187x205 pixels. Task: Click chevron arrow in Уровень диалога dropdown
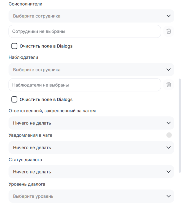tap(168, 196)
